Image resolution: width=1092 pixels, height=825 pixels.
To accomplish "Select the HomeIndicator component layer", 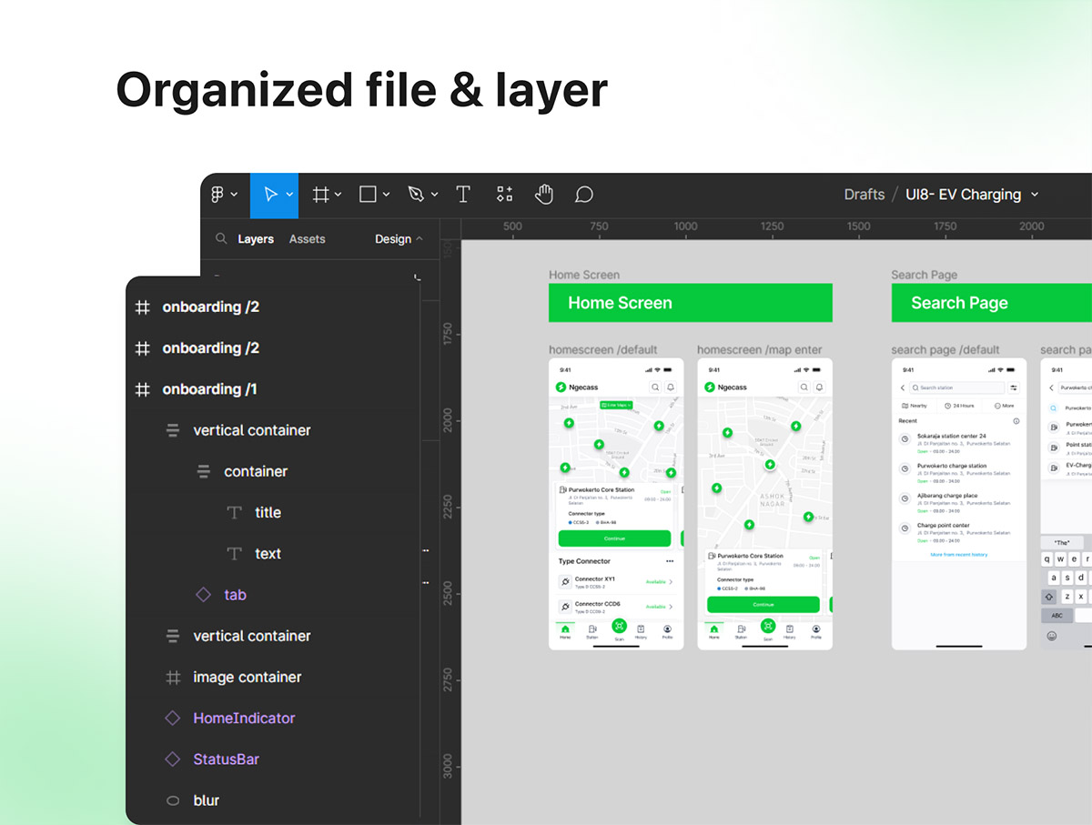I will [x=244, y=719].
